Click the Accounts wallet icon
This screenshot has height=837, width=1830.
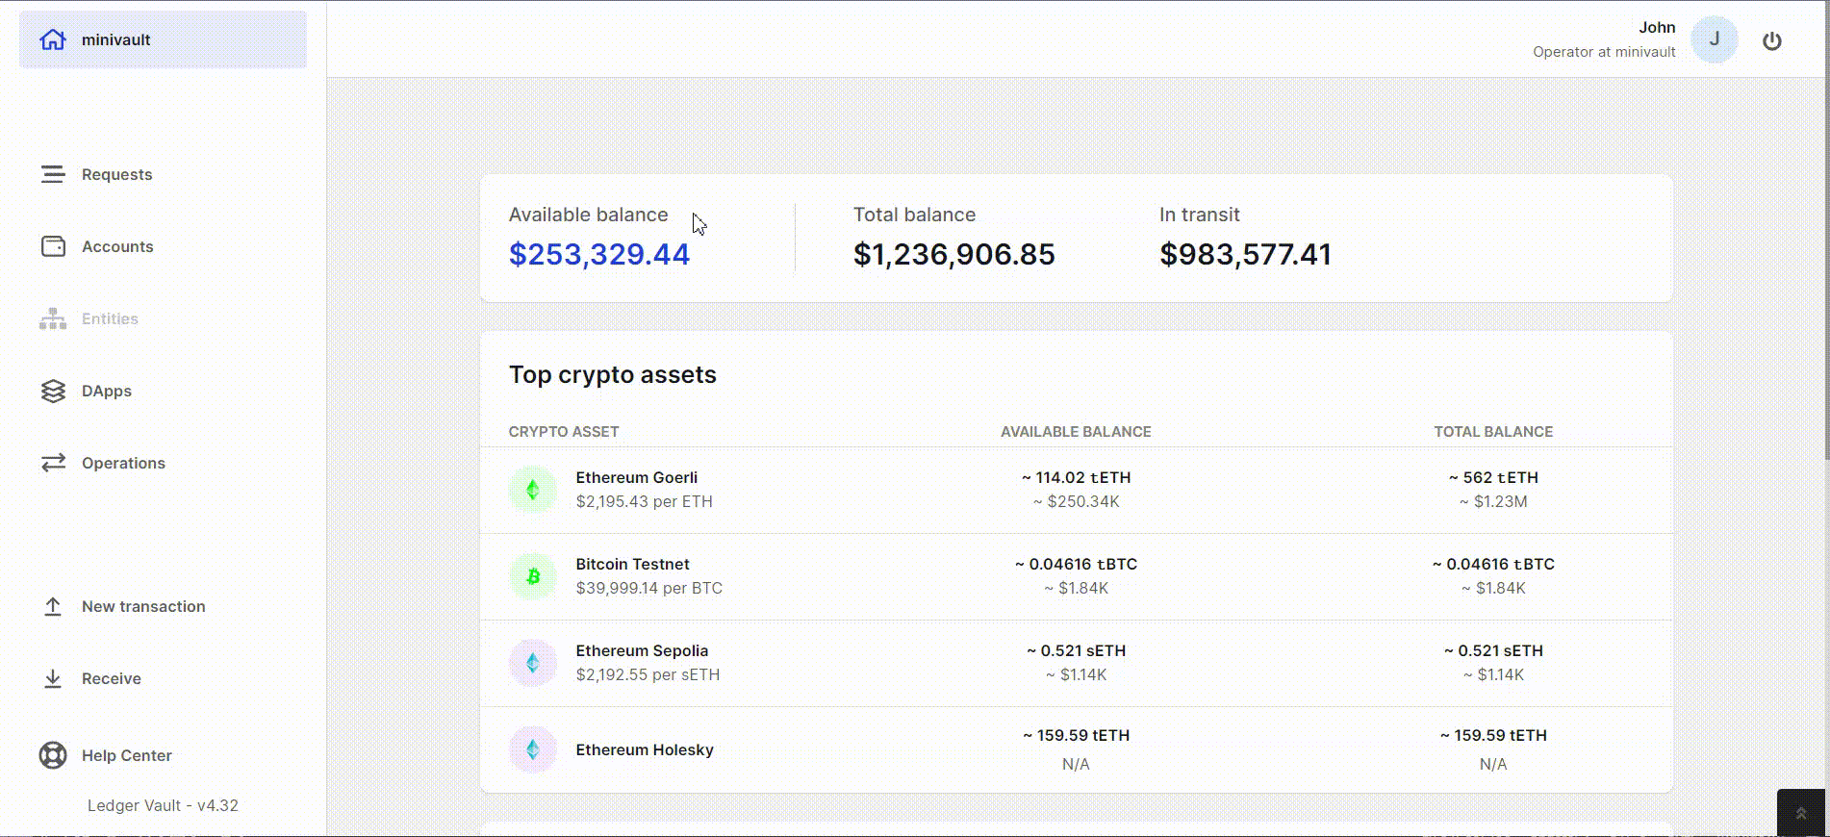53,246
